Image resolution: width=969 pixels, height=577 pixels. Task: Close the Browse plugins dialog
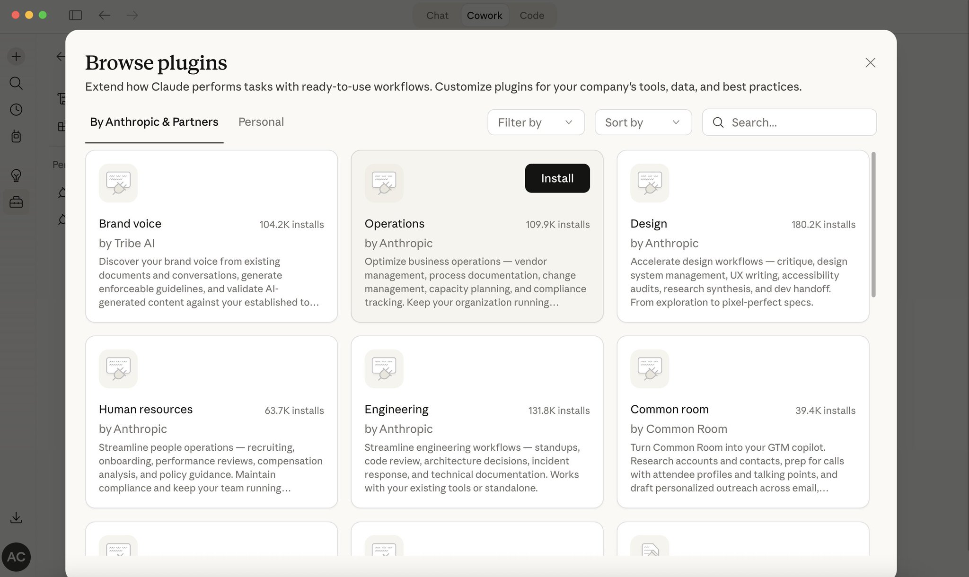click(x=870, y=62)
